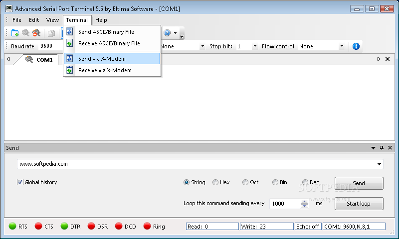Click the CTS red indicator light

pyautogui.click(x=38, y=226)
